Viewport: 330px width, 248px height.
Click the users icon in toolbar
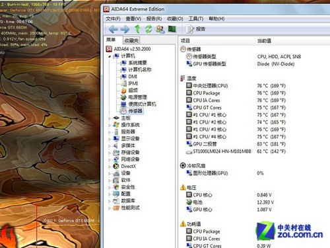pyautogui.click(x=160, y=29)
